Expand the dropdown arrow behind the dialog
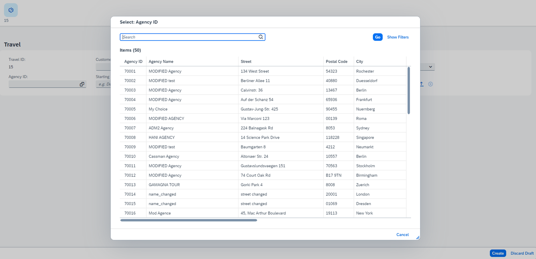Screen dimensions: 536x259 [x=430, y=67]
